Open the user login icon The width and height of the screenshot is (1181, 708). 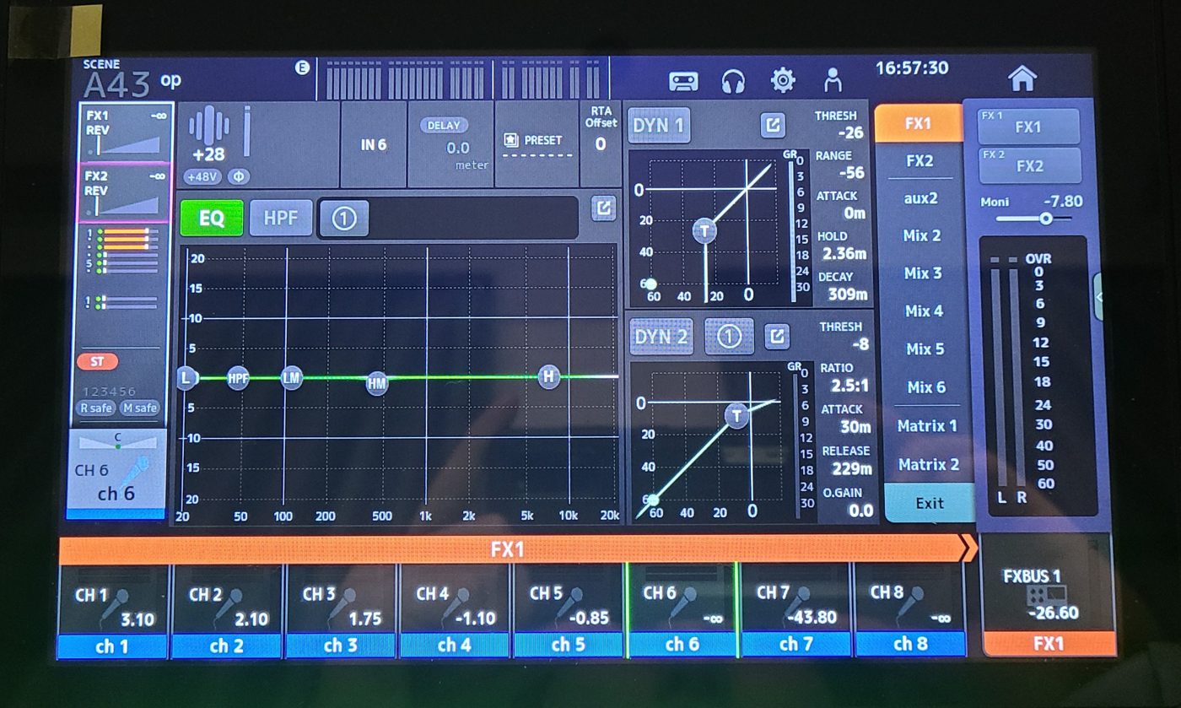click(x=833, y=80)
